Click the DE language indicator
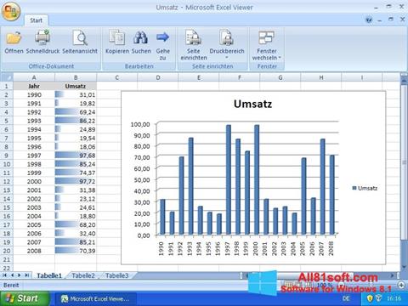Viewport: 408px width, 306px height. [x=346, y=298]
